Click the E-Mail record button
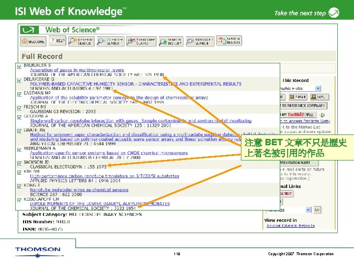 point(298,97)
